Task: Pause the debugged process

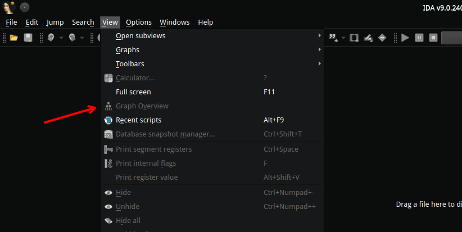Action: [419, 38]
